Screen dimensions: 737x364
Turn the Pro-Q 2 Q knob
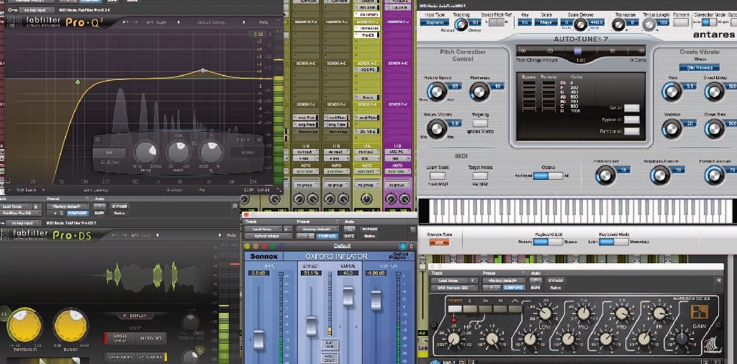pos(211,153)
